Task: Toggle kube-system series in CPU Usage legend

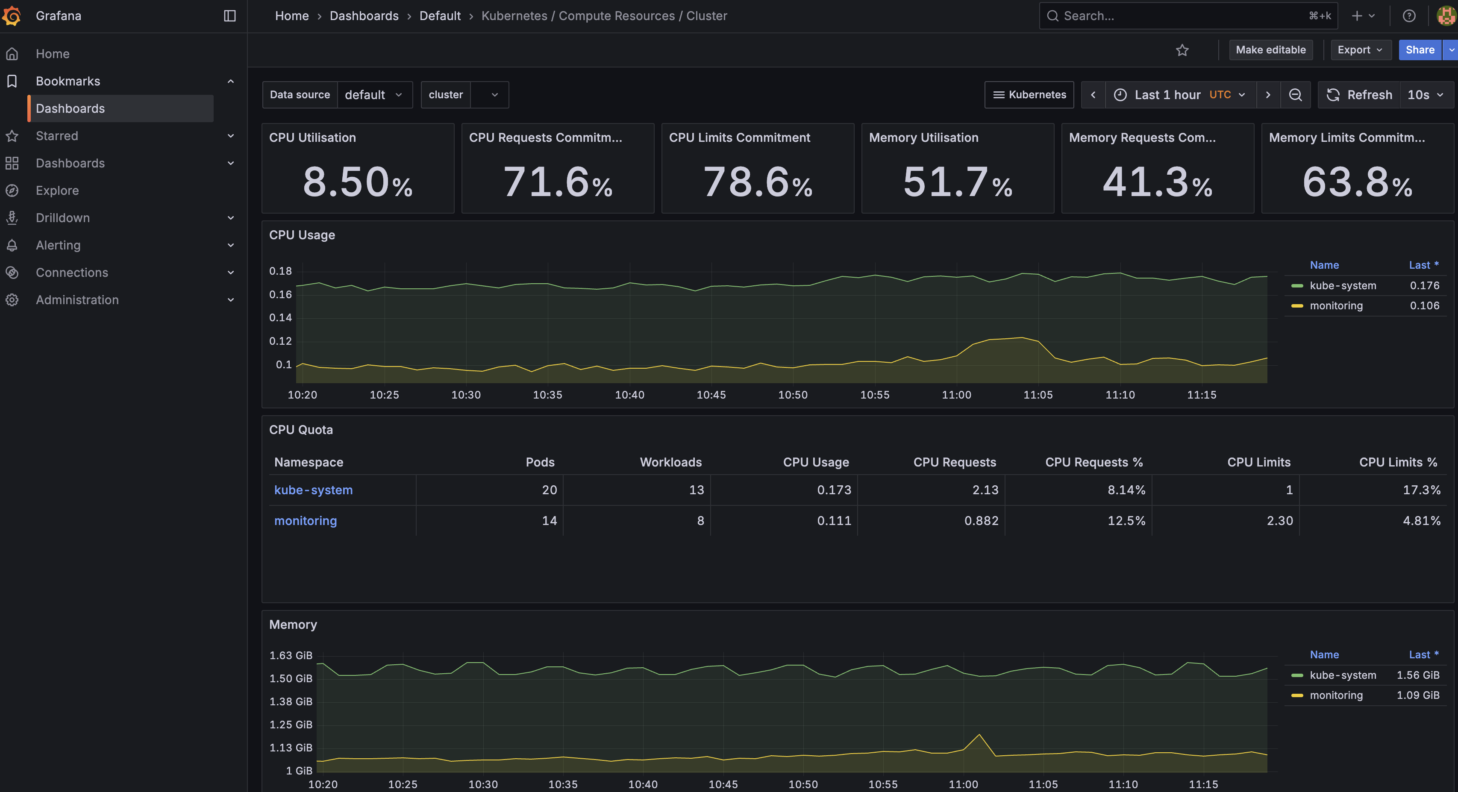Action: [x=1343, y=286]
